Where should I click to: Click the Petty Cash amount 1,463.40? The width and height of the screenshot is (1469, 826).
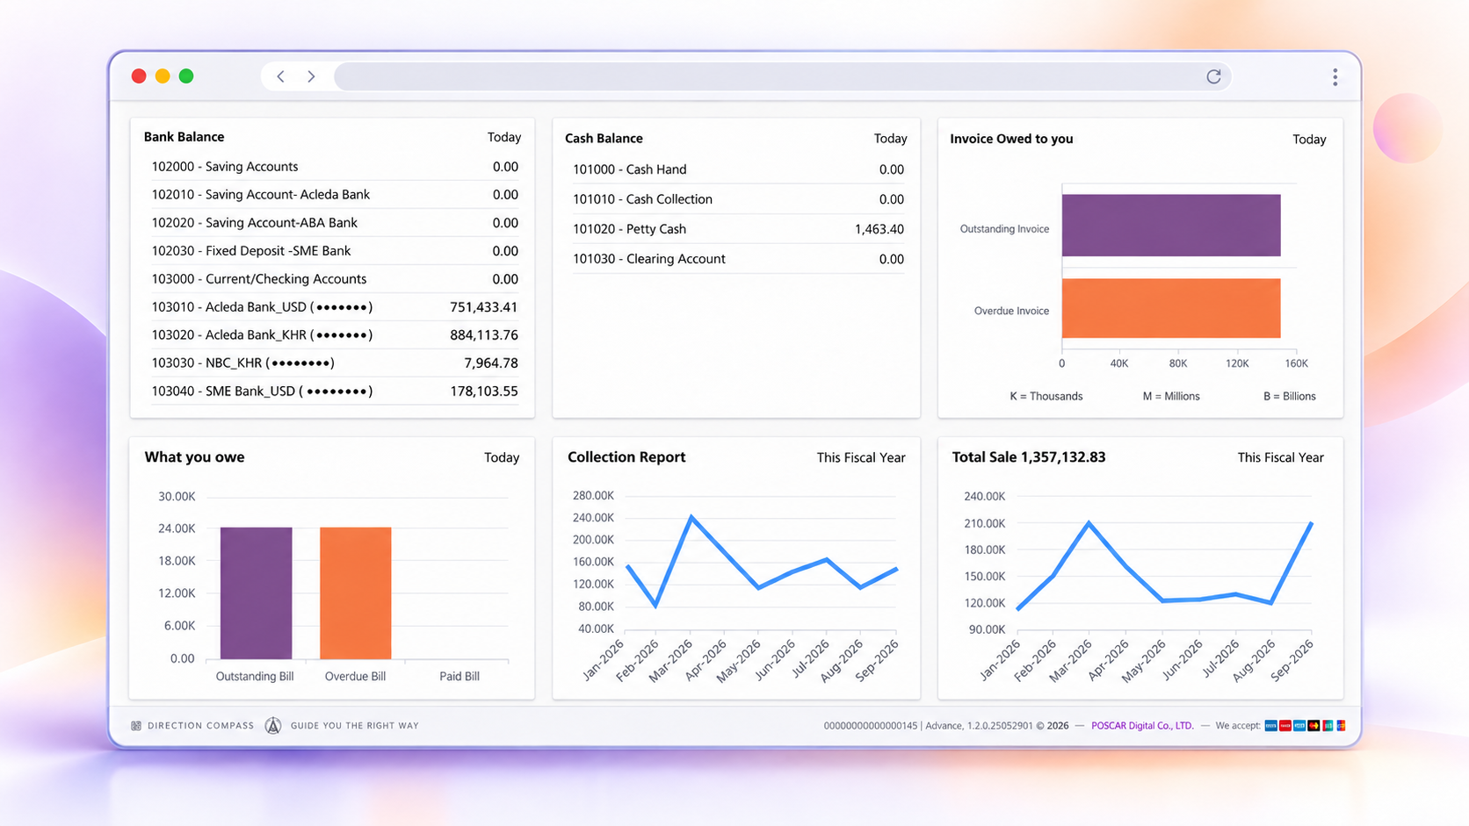(x=879, y=229)
